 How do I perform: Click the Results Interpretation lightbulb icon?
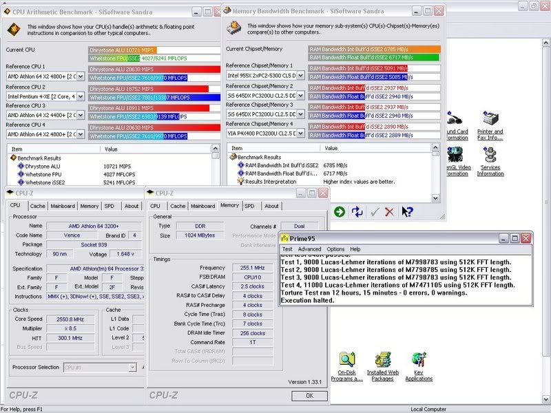pyautogui.click(x=240, y=181)
